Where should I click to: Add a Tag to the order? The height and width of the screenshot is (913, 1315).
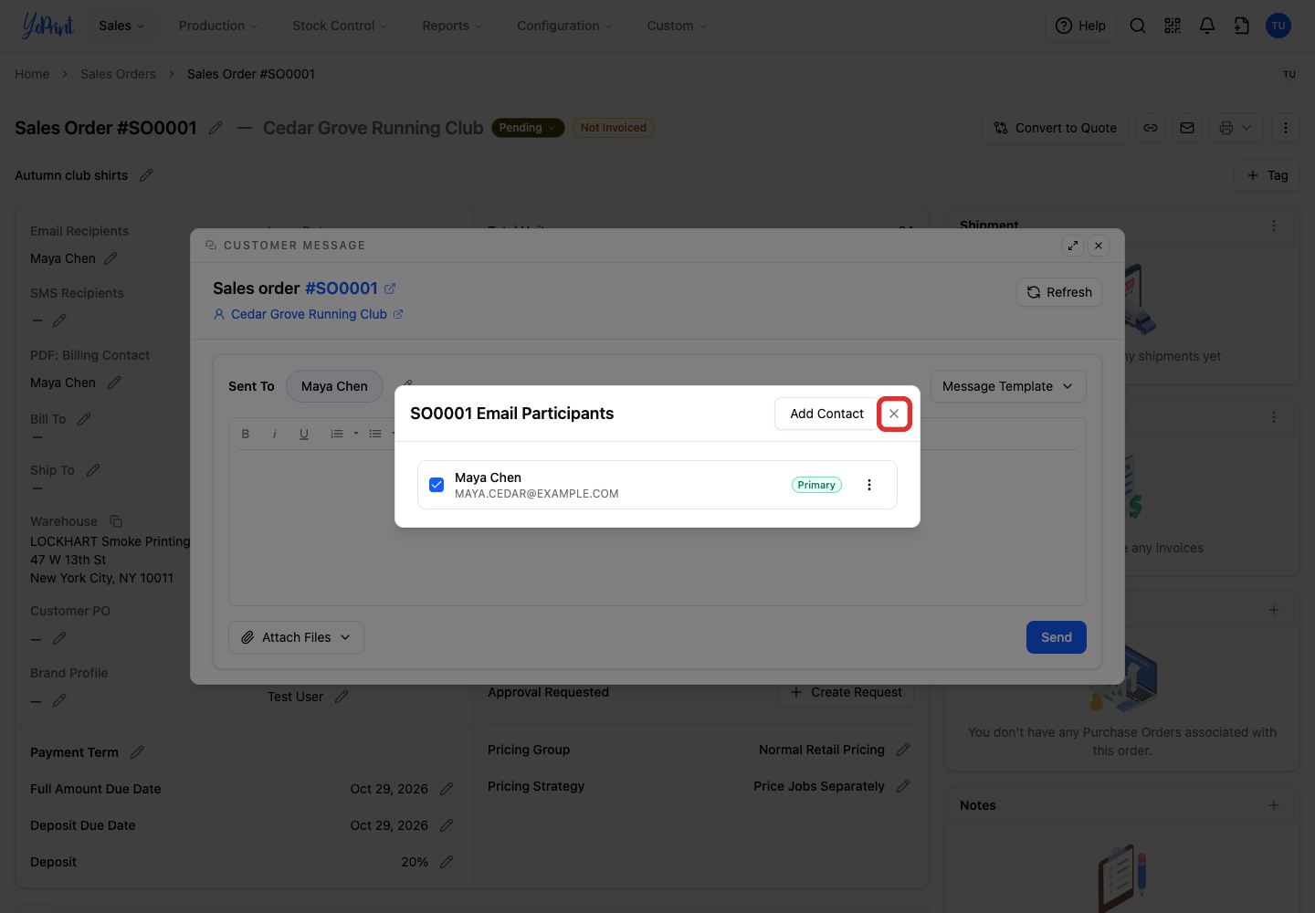pyautogui.click(x=1268, y=175)
